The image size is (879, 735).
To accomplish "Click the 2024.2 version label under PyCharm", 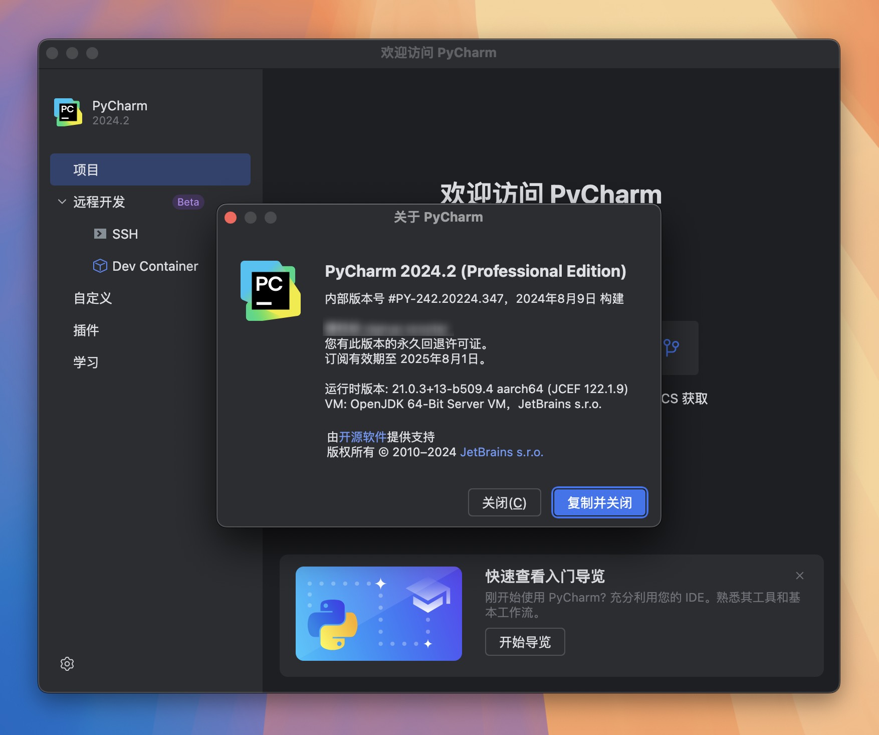I will click(x=111, y=121).
